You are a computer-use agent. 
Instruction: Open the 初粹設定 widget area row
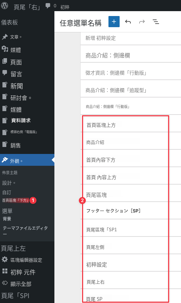(126, 265)
